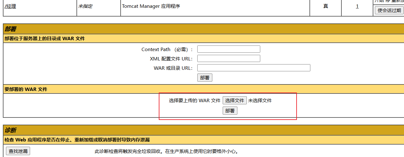Focus the XML 配置文件 URL input field
The height and width of the screenshot is (157, 404).
point(229,59)
